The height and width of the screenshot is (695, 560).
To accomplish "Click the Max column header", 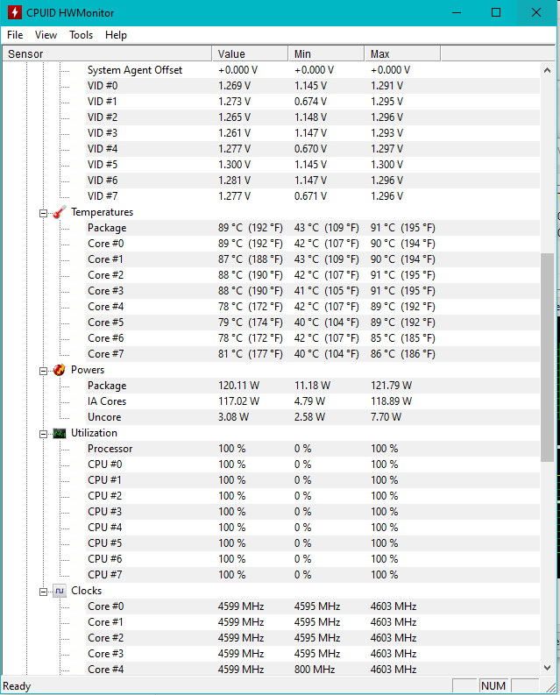I will [402, 53].
